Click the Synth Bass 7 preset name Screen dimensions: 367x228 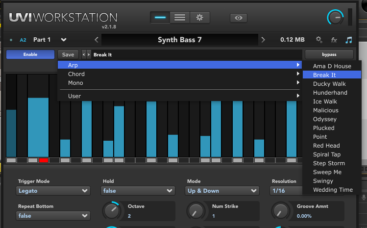[x=179, y=40]
